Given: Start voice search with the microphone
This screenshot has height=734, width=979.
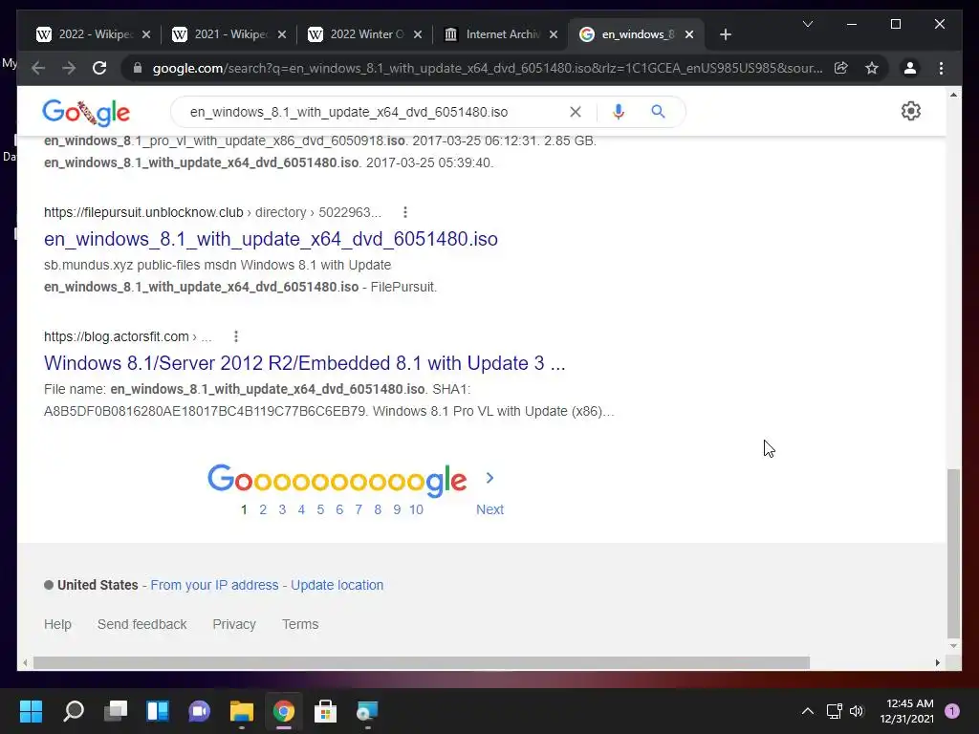Looking at the screenshot, I should tap(619, 112).
